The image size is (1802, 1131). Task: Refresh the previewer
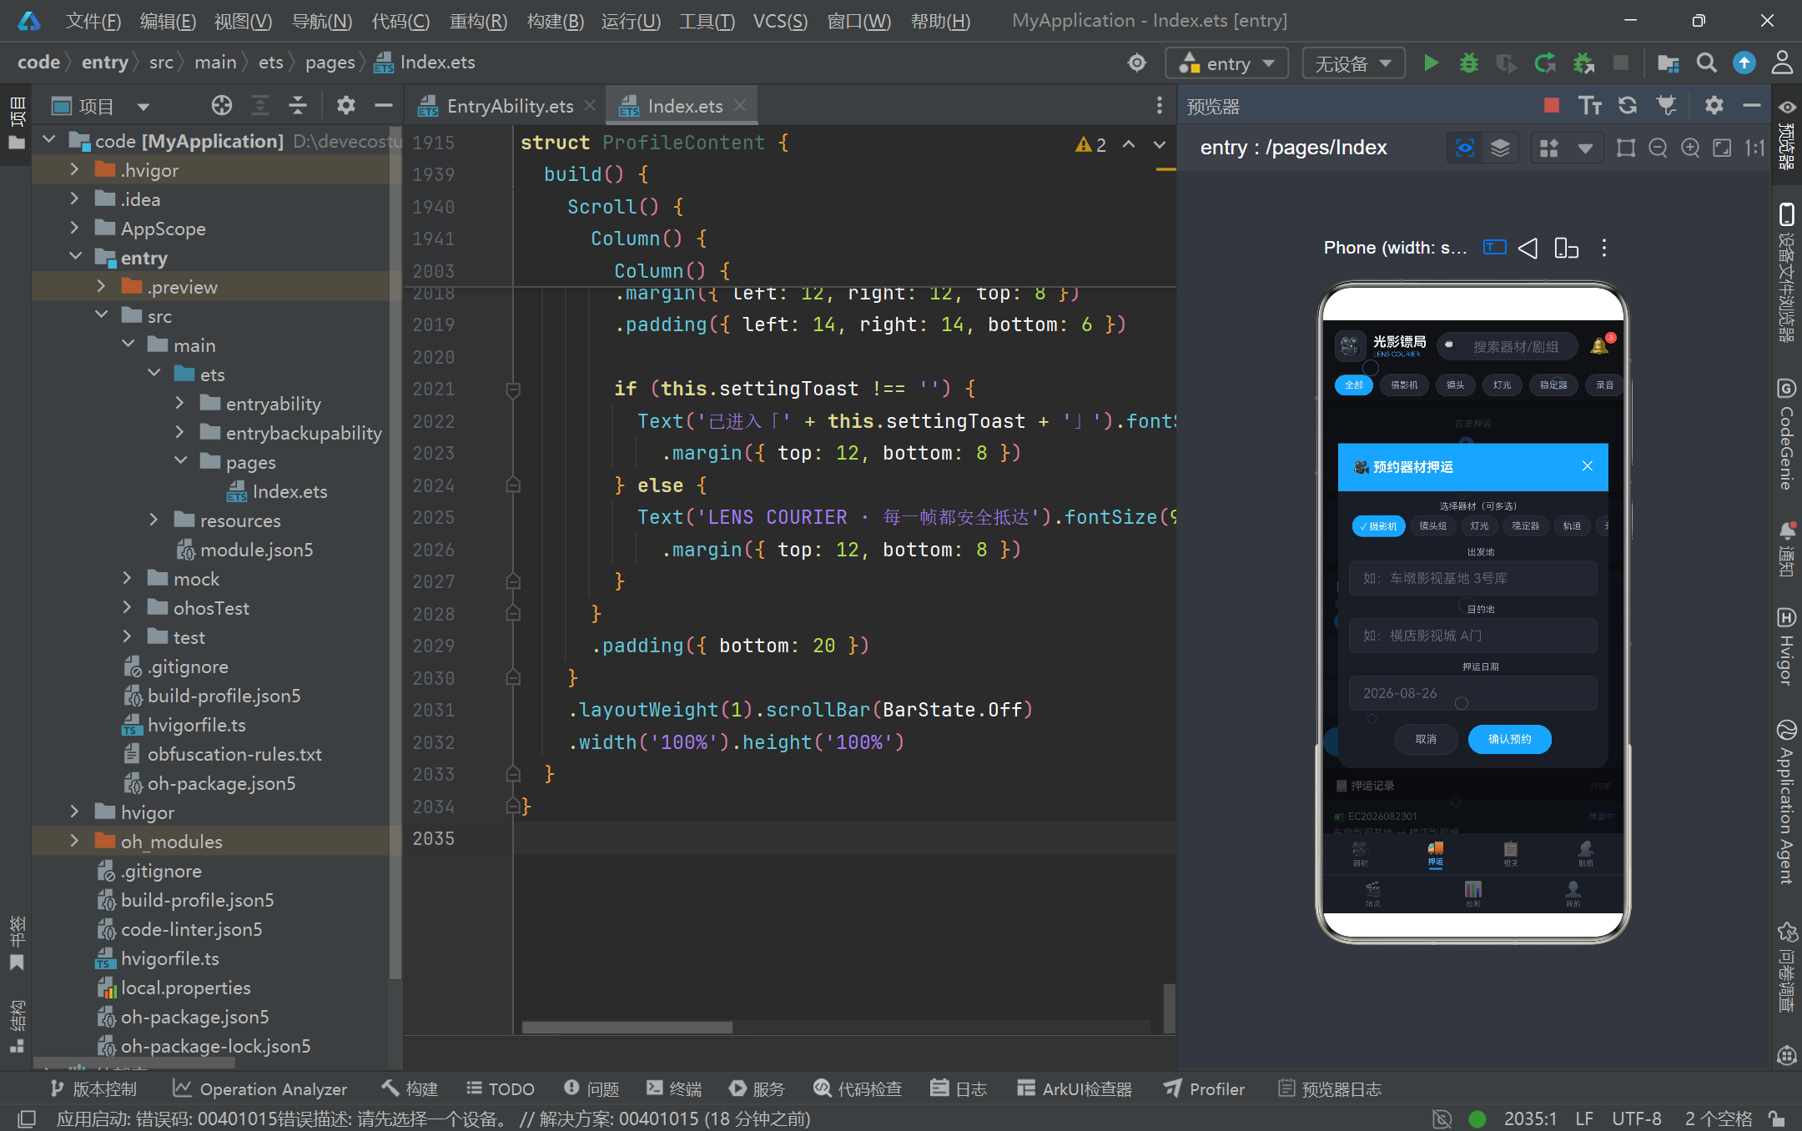[1628, 105]
